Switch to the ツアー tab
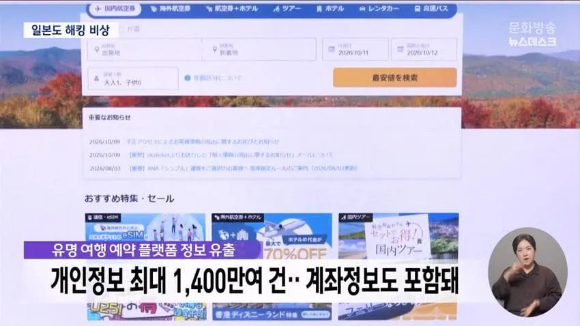580x326 pixels. tap(287, 8)
